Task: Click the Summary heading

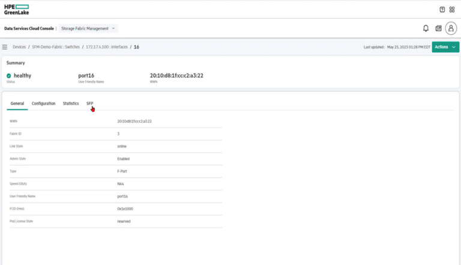Action: (x=16, y=63)
